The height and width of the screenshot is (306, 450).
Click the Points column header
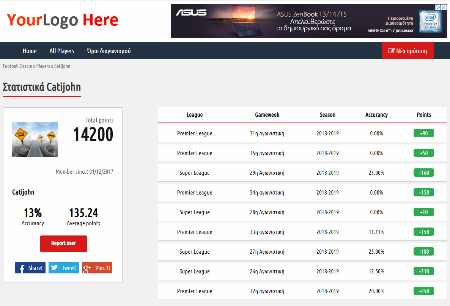tap(424, 115)
